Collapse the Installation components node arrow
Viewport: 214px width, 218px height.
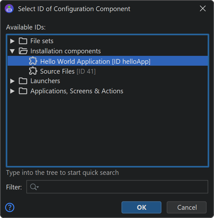coord(12,51)
